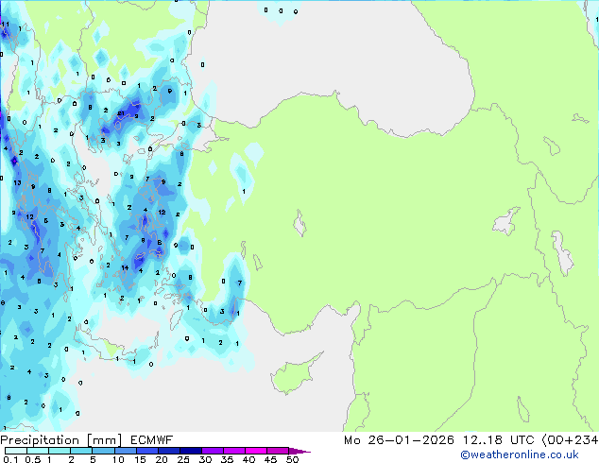
Task: Click the '25' legend scale label
Action: click(x=183, y=459)
